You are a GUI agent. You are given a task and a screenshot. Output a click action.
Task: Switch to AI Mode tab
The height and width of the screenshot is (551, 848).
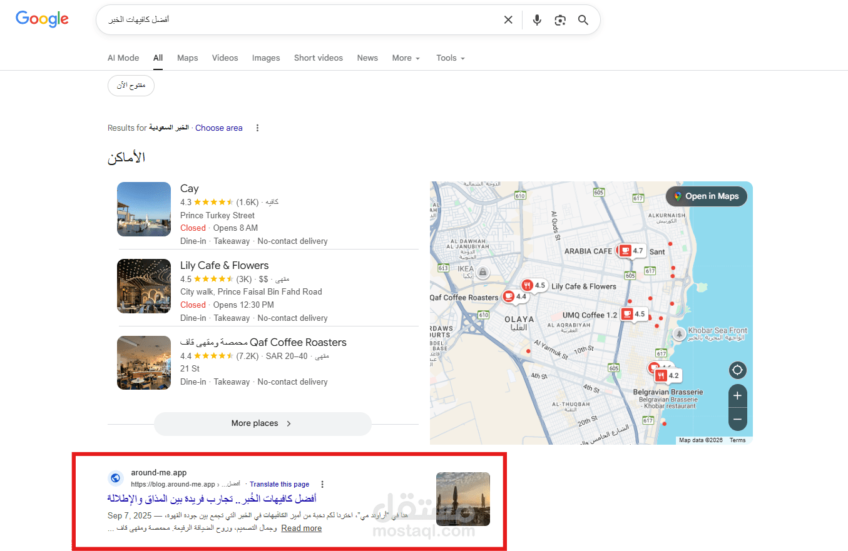tap(123, 58)
